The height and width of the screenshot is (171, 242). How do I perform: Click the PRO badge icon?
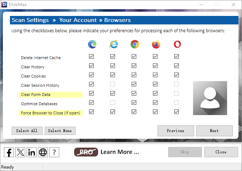click(86, 152)
